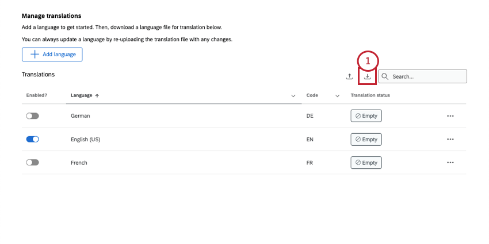This screenshot has width=489, height=244.
Task: Click the download translations icon
Action: pos(367,76)
